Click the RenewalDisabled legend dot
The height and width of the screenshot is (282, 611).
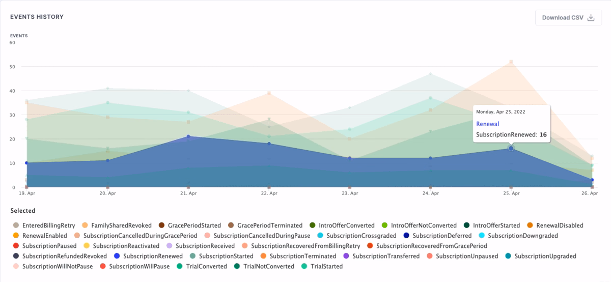530,225
